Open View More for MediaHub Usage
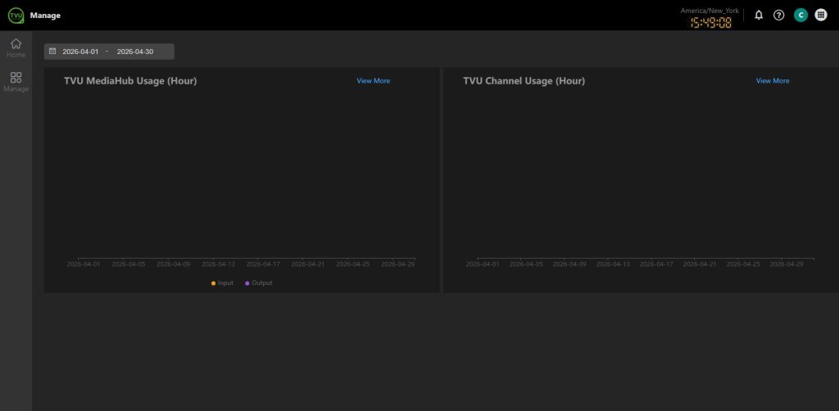 [x=374, y=81]
